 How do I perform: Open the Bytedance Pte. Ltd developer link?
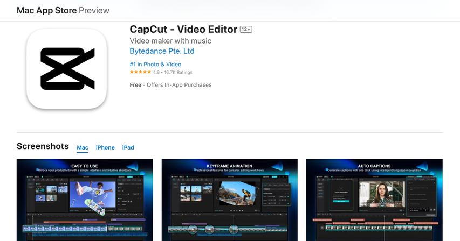point(162,51)
